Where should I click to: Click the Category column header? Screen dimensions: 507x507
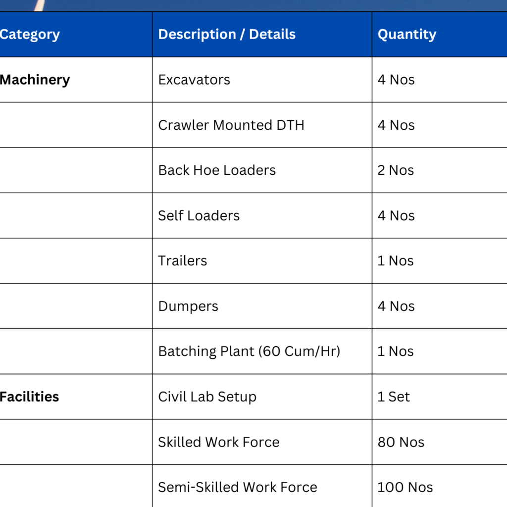coord(30,35)
